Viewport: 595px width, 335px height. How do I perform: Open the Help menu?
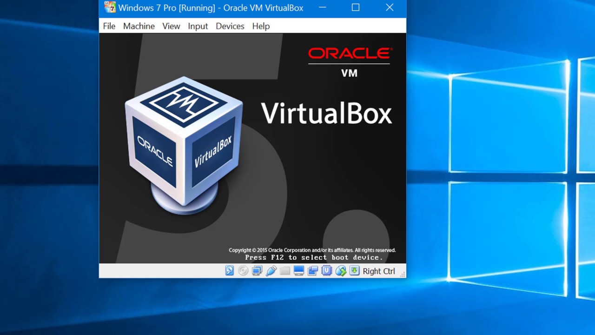pos(261,26)
